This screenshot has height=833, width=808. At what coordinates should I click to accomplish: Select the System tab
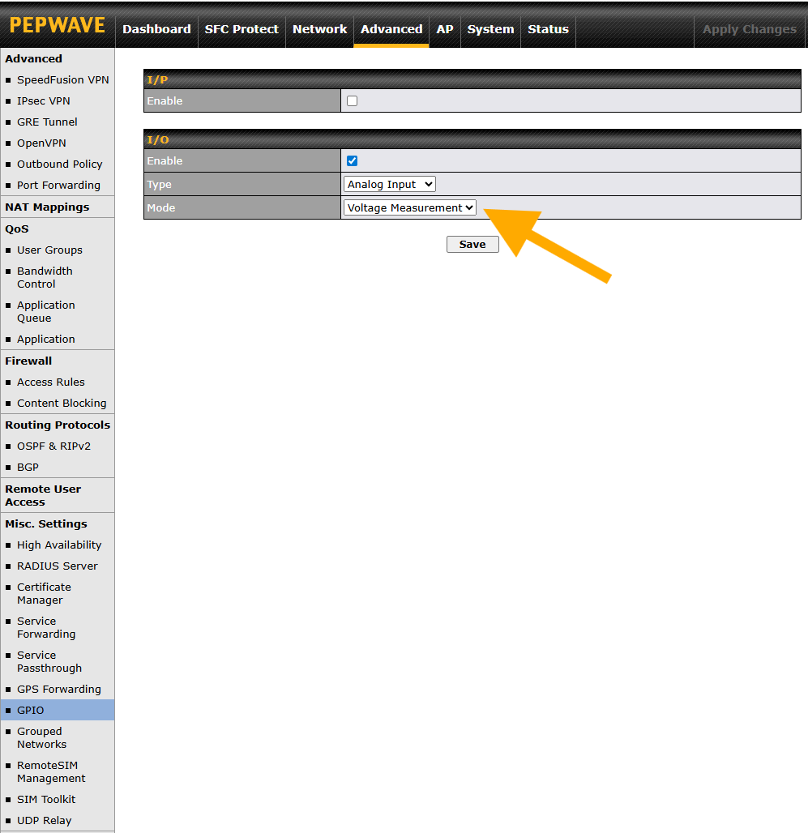tap(490, 29)
